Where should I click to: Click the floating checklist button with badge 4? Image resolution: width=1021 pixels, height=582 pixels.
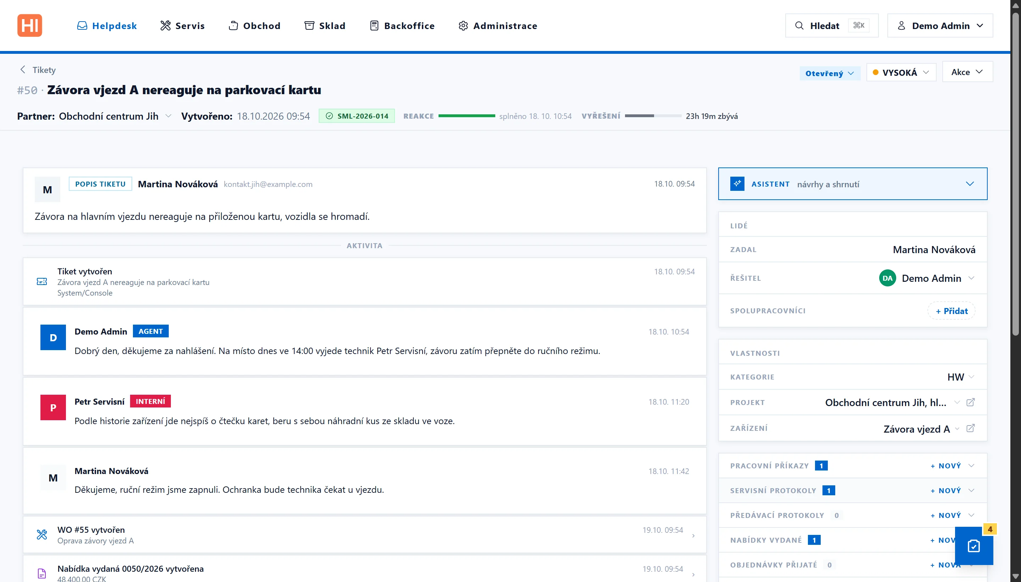click(x=974, y=546)
